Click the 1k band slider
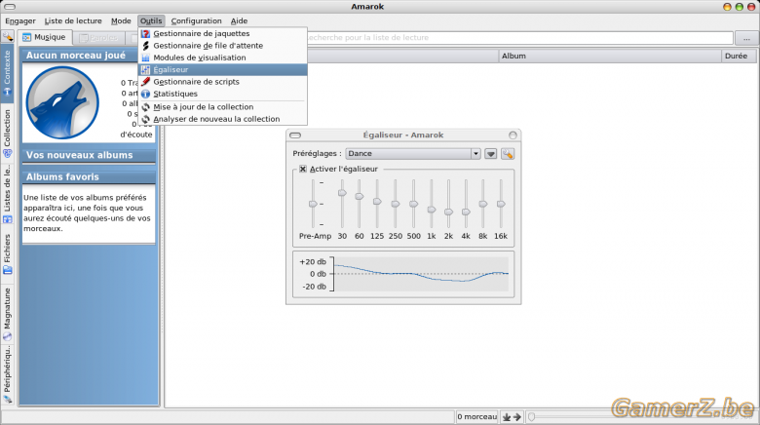This screenshot has height=425, width=760. (432, 204)
